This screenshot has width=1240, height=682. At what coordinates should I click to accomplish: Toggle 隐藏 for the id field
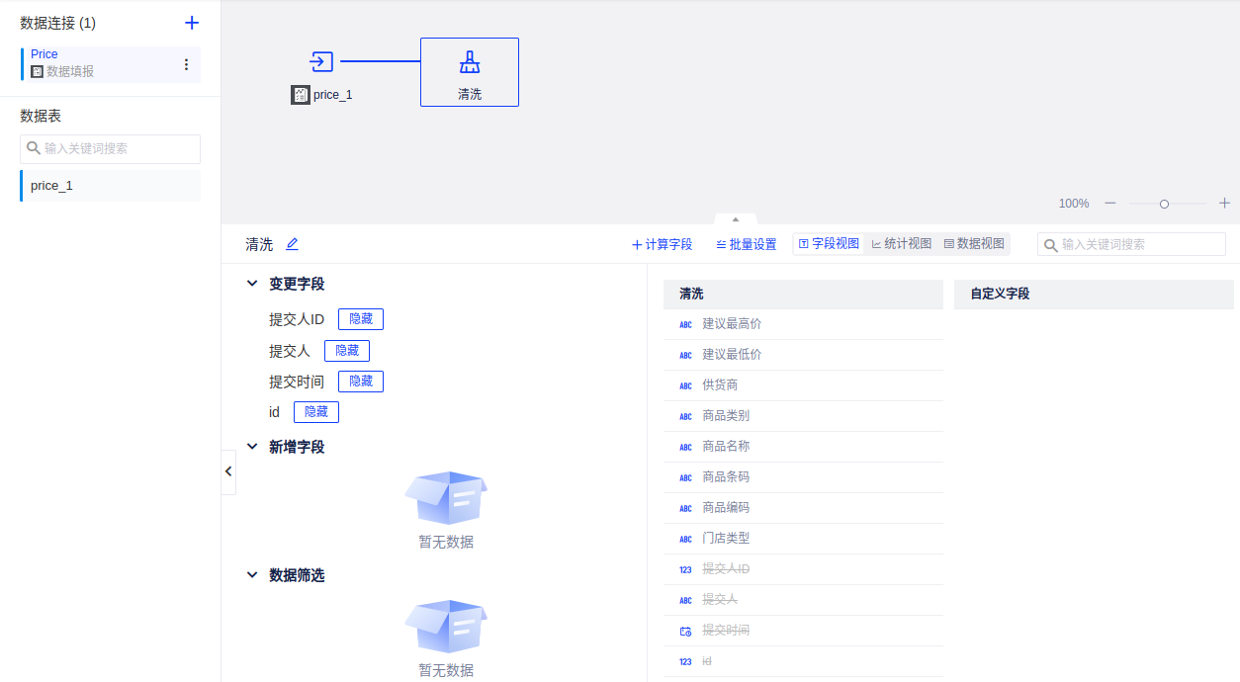tap(316, 412)
